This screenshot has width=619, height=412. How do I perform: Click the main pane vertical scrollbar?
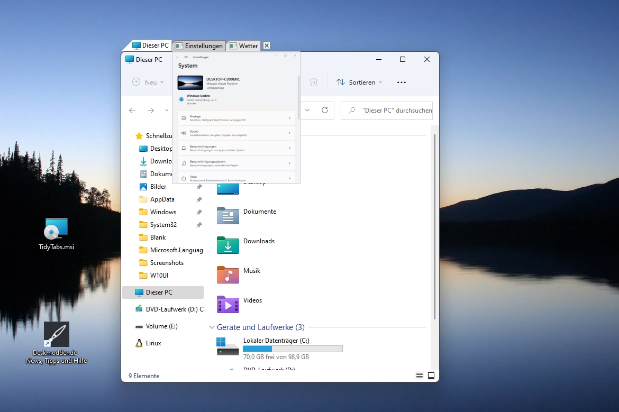click(435, 226)
